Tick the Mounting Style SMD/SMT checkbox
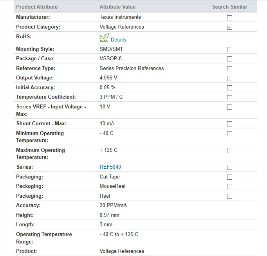This screenshot has height=256, width=267. click(229, 50)
